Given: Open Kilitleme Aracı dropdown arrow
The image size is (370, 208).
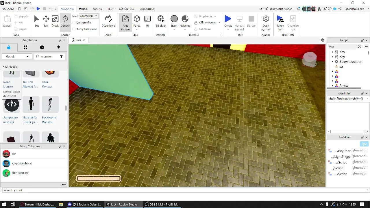Looking at the screenshot, I should click(219, 23).
